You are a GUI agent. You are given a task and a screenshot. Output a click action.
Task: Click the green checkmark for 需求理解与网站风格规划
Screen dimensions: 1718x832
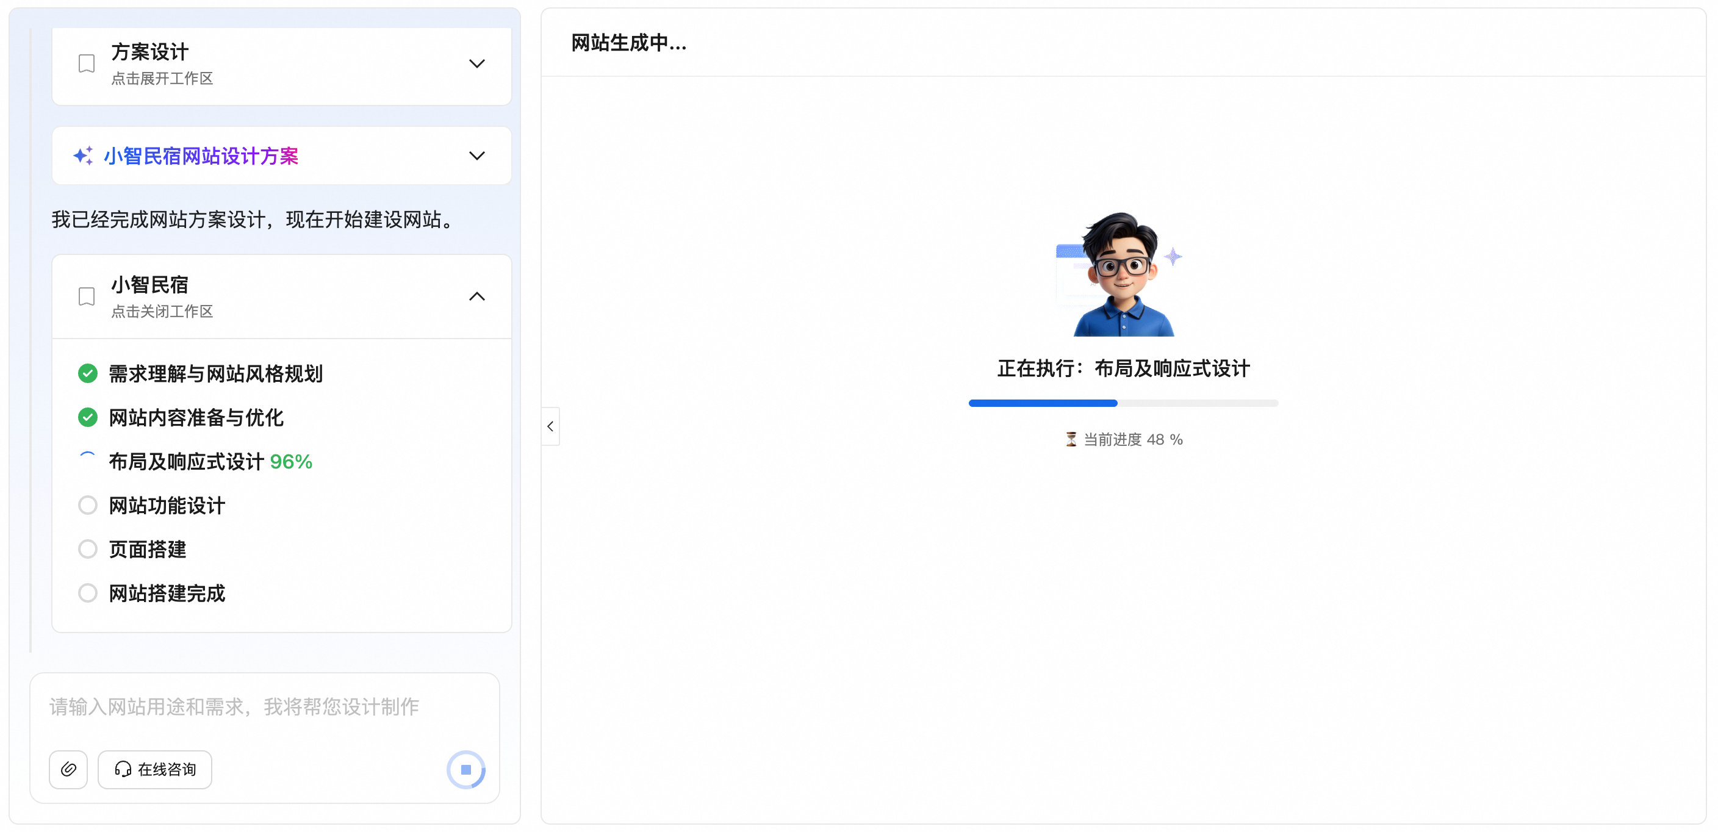click(x=87, y=373)
